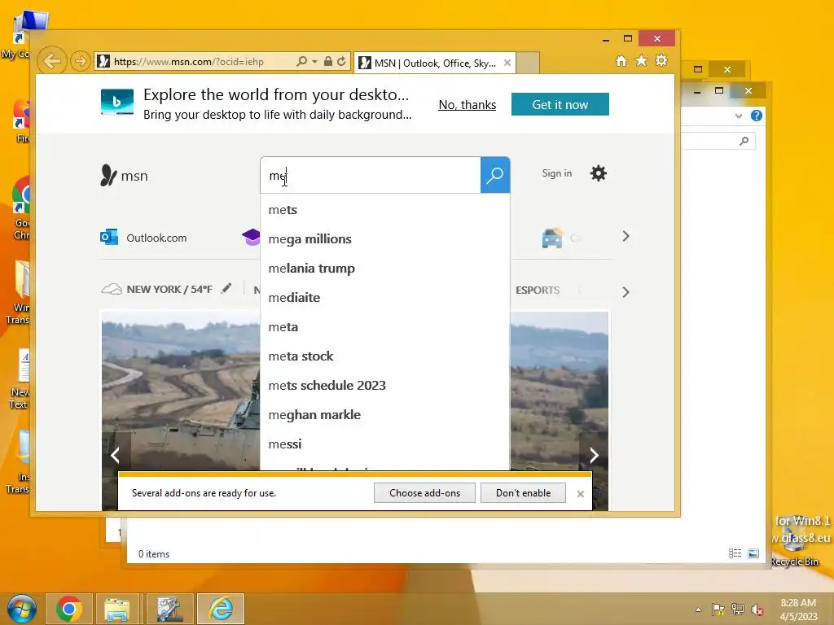834x625 pixels.
Task: Expand the Explorer ribbon chevron
Action: click(738, 116)
